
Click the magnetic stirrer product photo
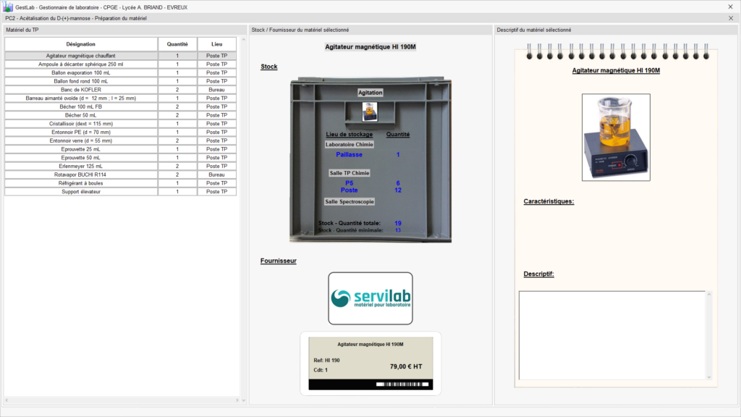point(616,138)
